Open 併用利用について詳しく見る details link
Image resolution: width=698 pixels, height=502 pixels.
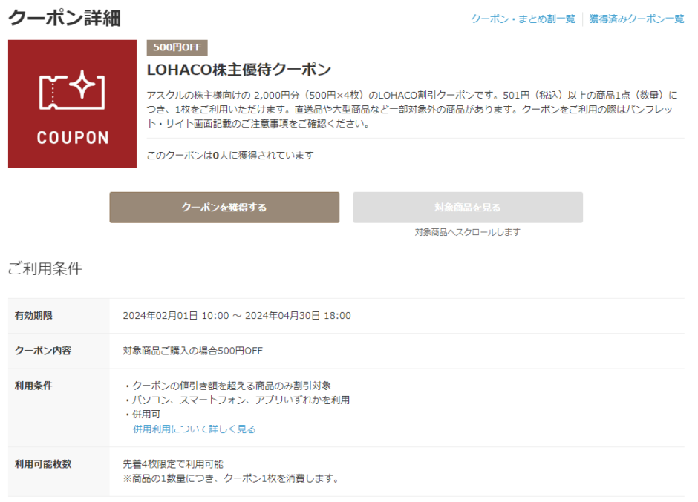click(x=192, y=429)
